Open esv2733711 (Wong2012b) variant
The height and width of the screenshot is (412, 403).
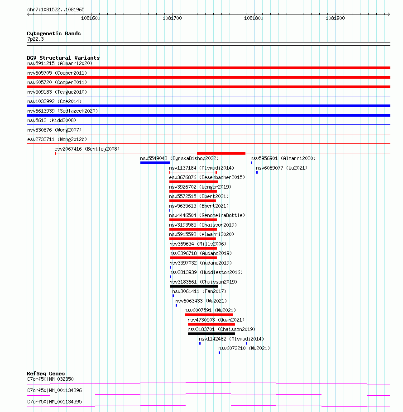(x=57, y=139)
